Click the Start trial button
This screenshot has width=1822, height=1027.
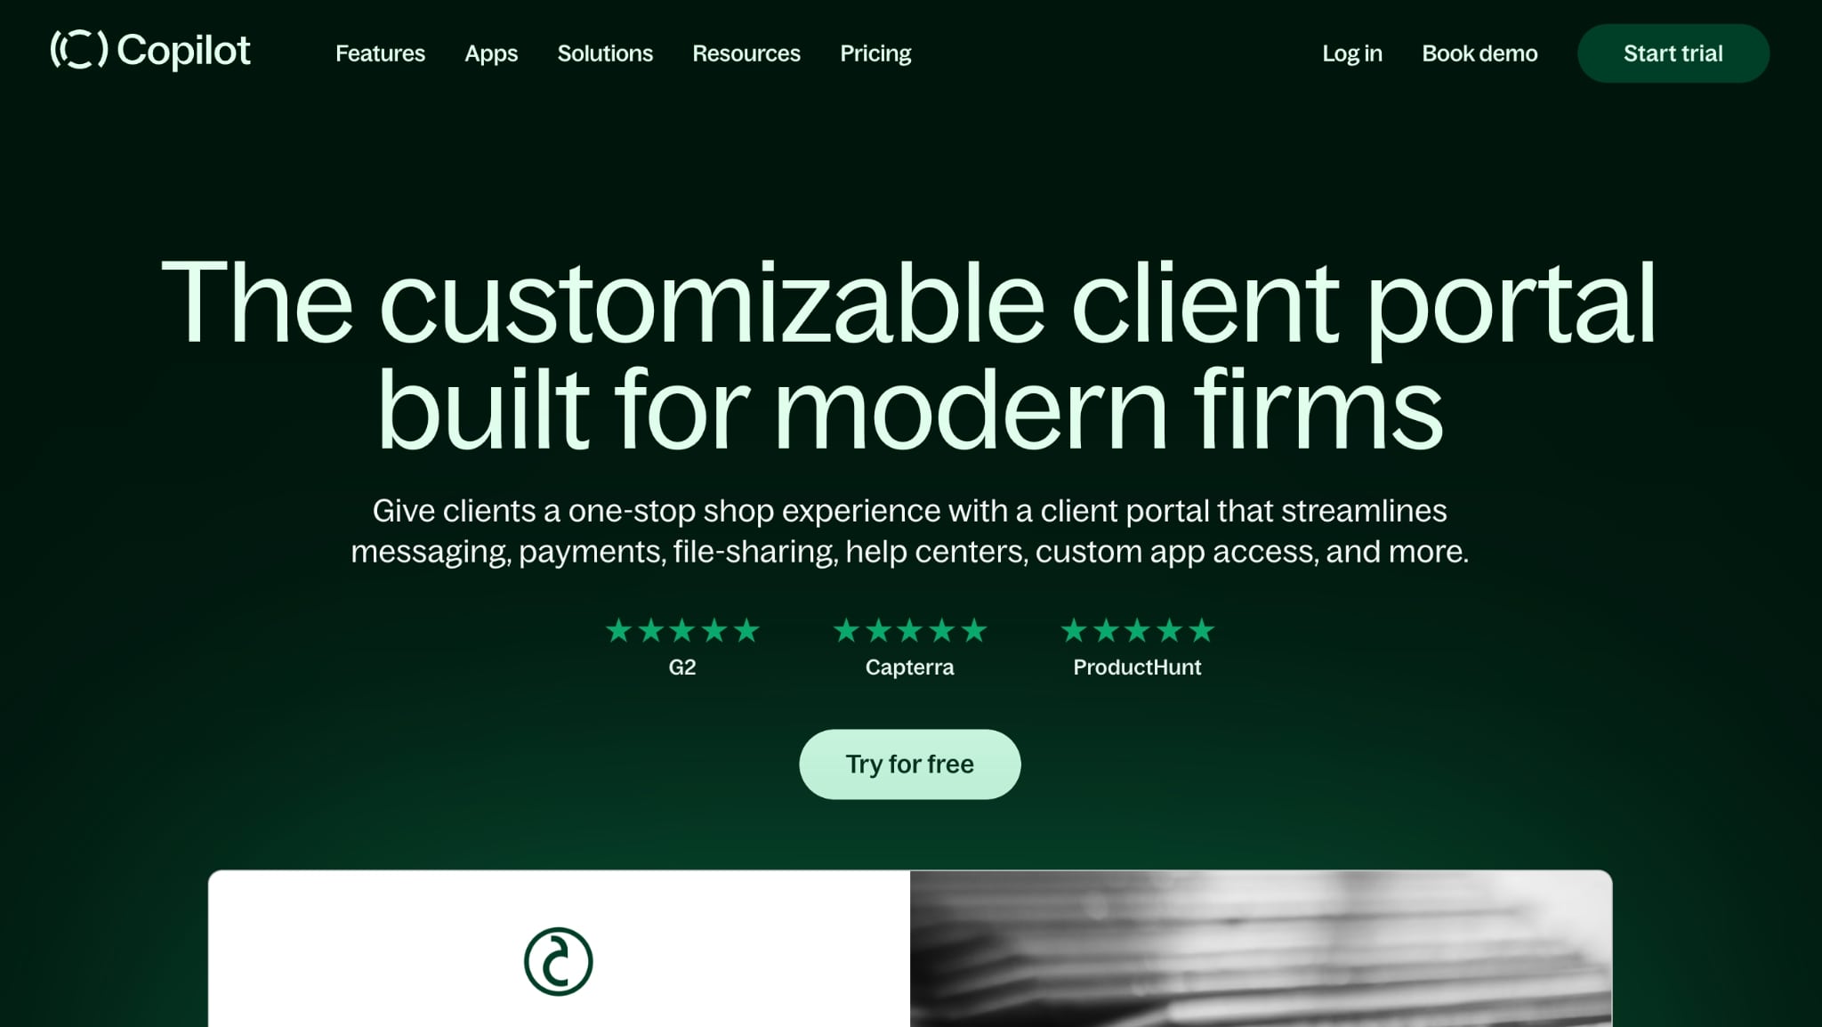pyautogui.click(x=1673, y=53)
